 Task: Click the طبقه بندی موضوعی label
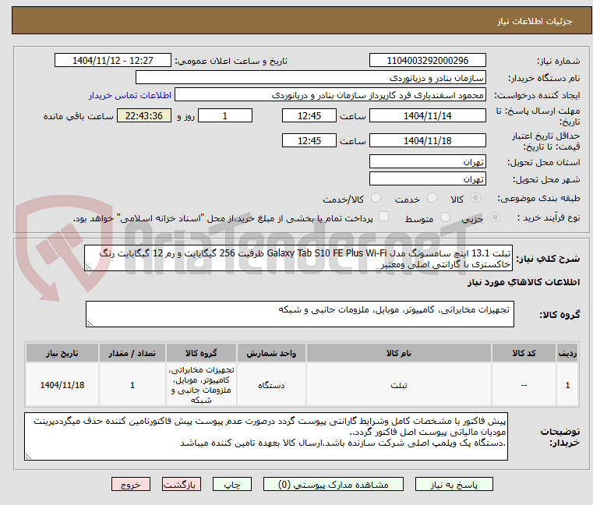[x=538, y=198]
